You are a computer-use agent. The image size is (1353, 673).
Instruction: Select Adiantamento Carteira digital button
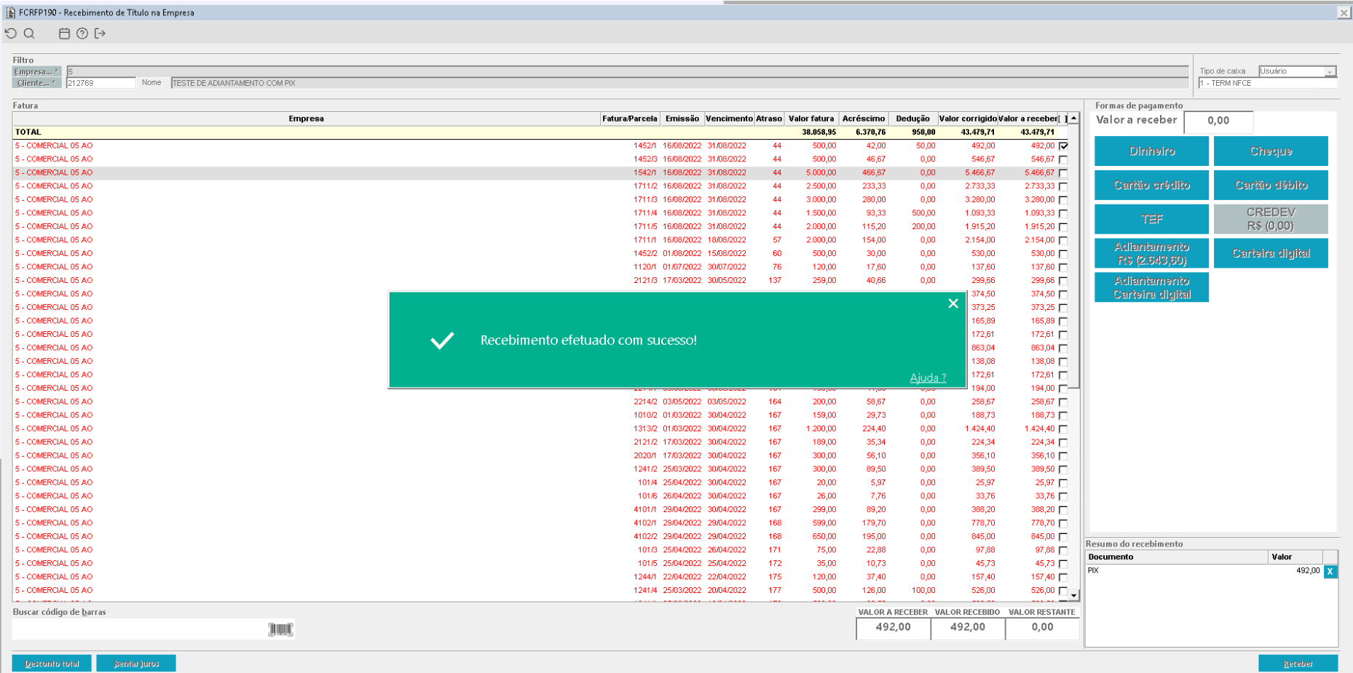[1151, 287]
